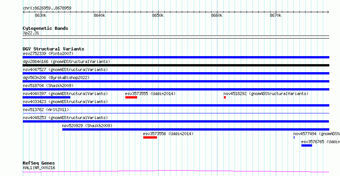Image resolution: width=340 pixels, height=176 pixels.
Task: Click the nsv4577494 label text
Action: coord(317,134)
